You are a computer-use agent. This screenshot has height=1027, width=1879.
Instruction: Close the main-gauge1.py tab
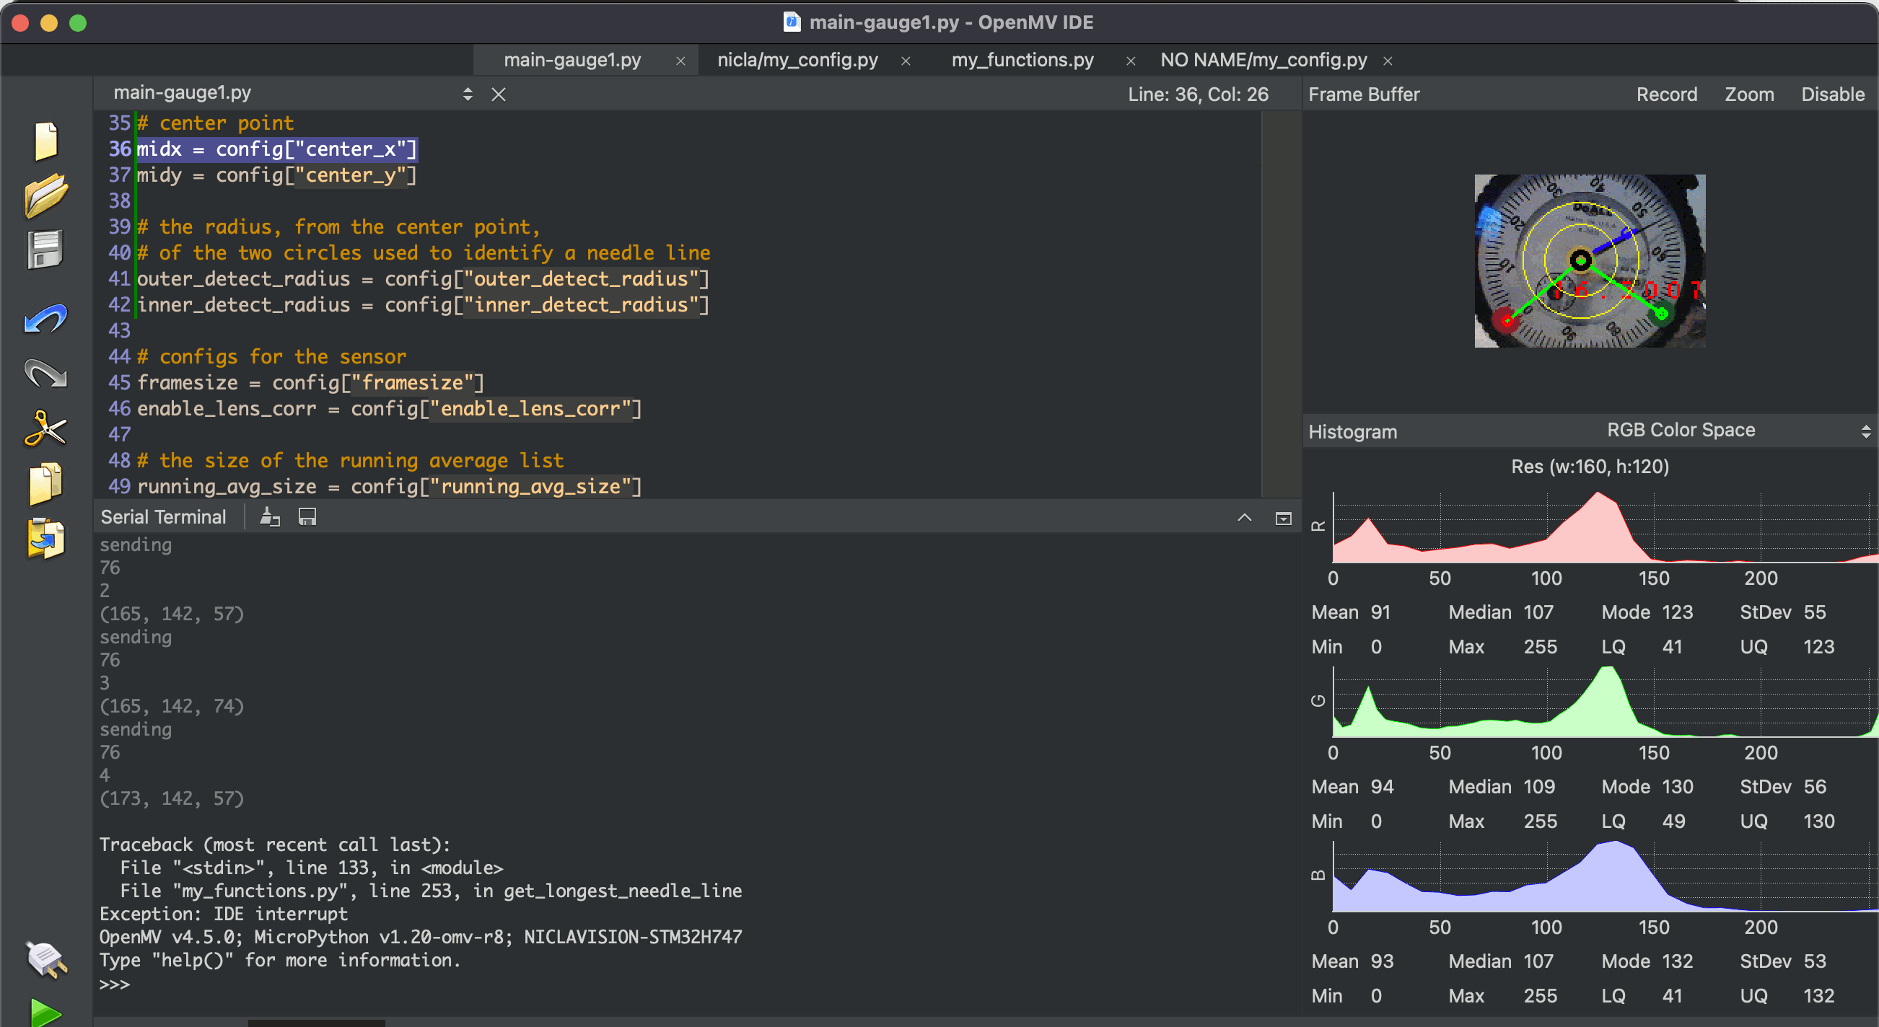(680, 61)
